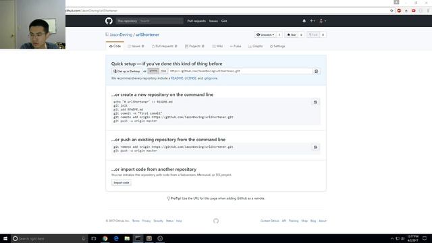Bookmark page with the star icon
This screenshot has height=243, width=432.
click(x=391, y=11)
